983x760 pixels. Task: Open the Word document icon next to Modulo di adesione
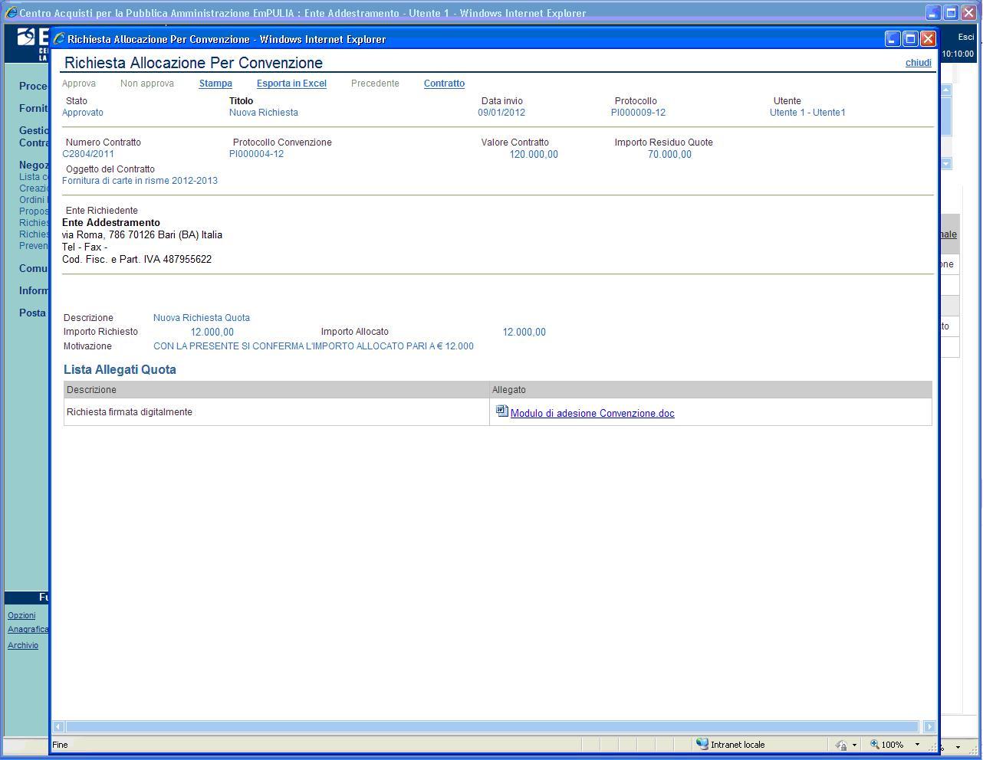click(502, 411)
